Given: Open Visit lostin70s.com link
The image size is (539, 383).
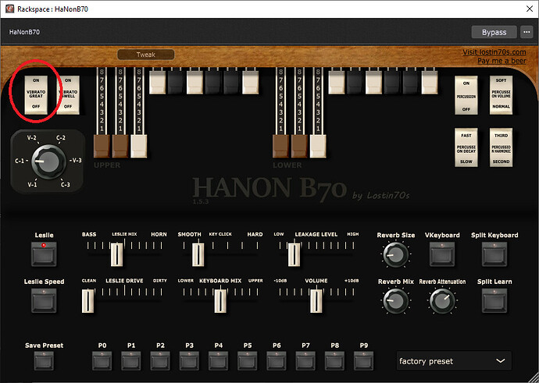Looking at the screenshot, I should coord(494,52).
